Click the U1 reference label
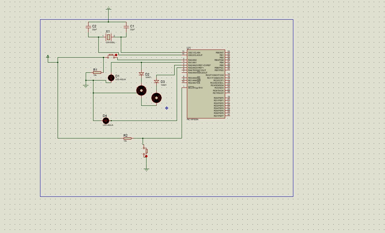This screenshot has height=233, width=385. point(189,48)
